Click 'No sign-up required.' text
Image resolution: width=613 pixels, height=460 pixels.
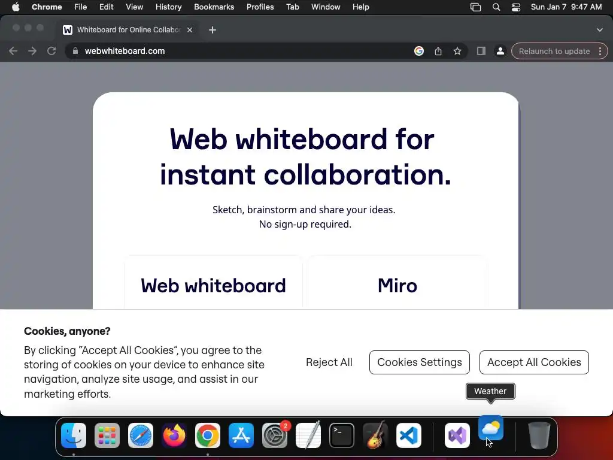coord(305,224)
